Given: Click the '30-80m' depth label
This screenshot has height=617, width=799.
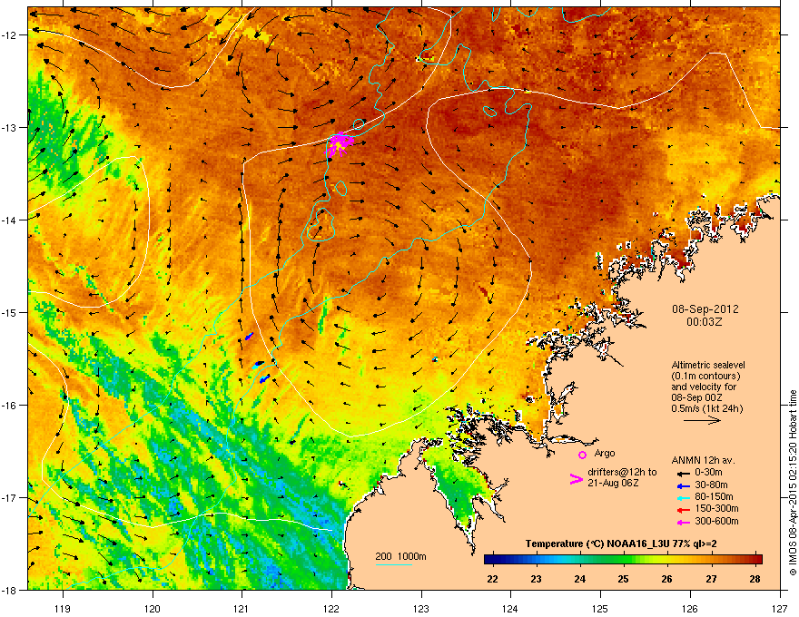Looking at the screenshot, I should pyautogui.click(x=711, y=485).
